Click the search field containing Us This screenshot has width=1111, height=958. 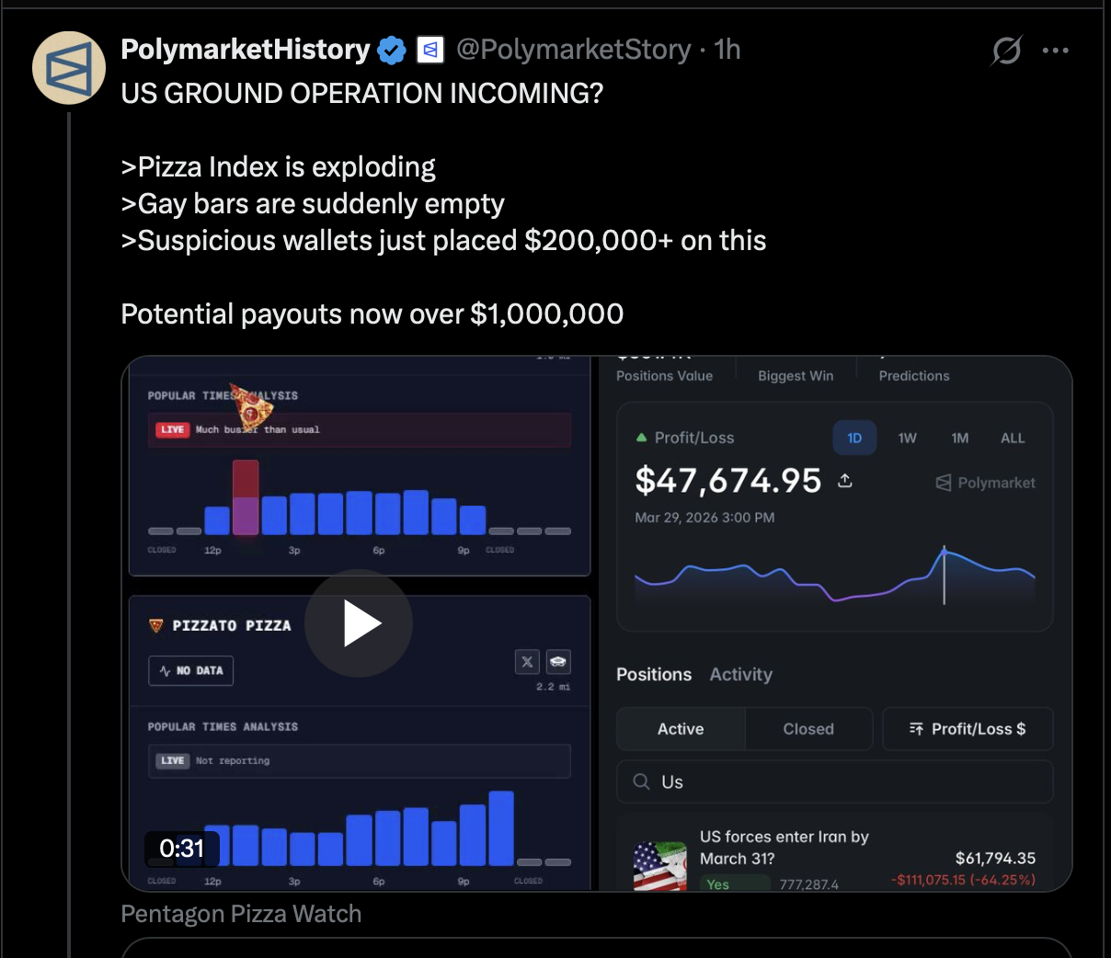point(834,782)
